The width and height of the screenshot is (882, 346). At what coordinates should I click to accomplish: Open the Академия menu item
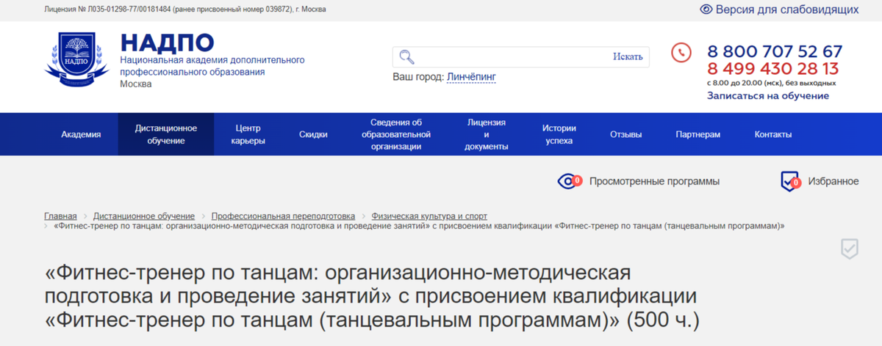pyautogui.click(x=81, y=134)
